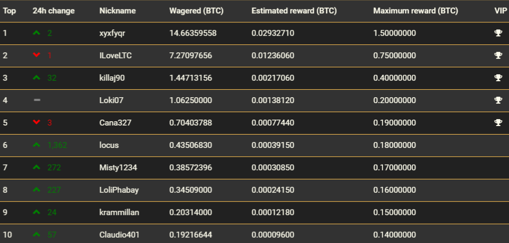The height and width of the screenshot is (243, 509).
Task: Click the VIP trophy next to killaj90
Action: [x=498, y=77]
